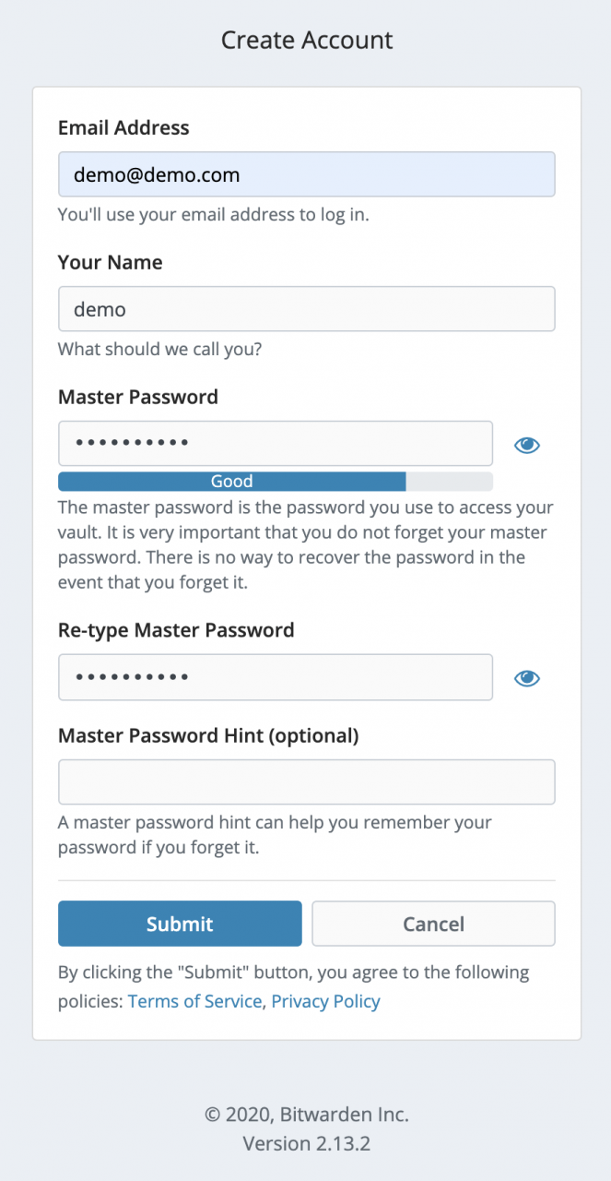611x1181 pixels.
Task: Click the Re-type Master Password label
Action: [x=176, y=630]
